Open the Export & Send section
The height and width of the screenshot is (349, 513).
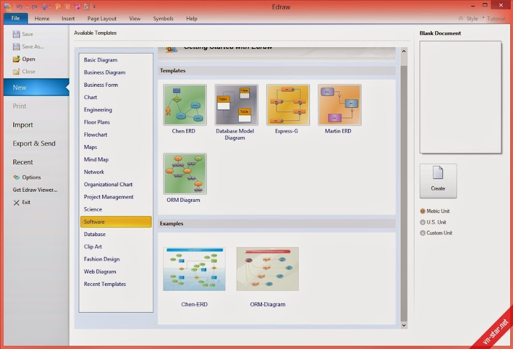point(34,143)
